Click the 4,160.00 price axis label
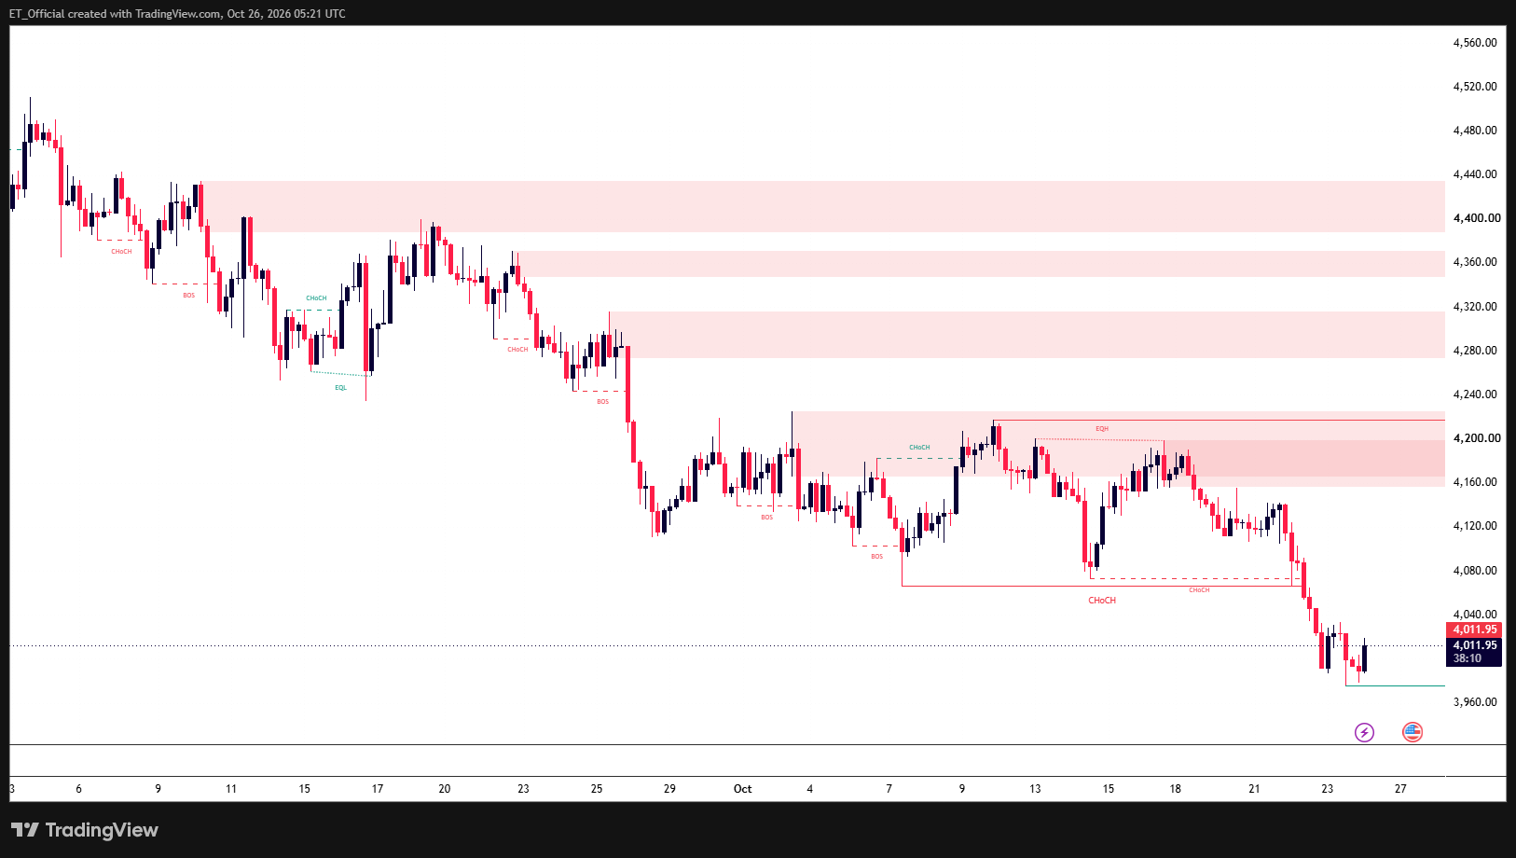 [x=1475, y=482]
